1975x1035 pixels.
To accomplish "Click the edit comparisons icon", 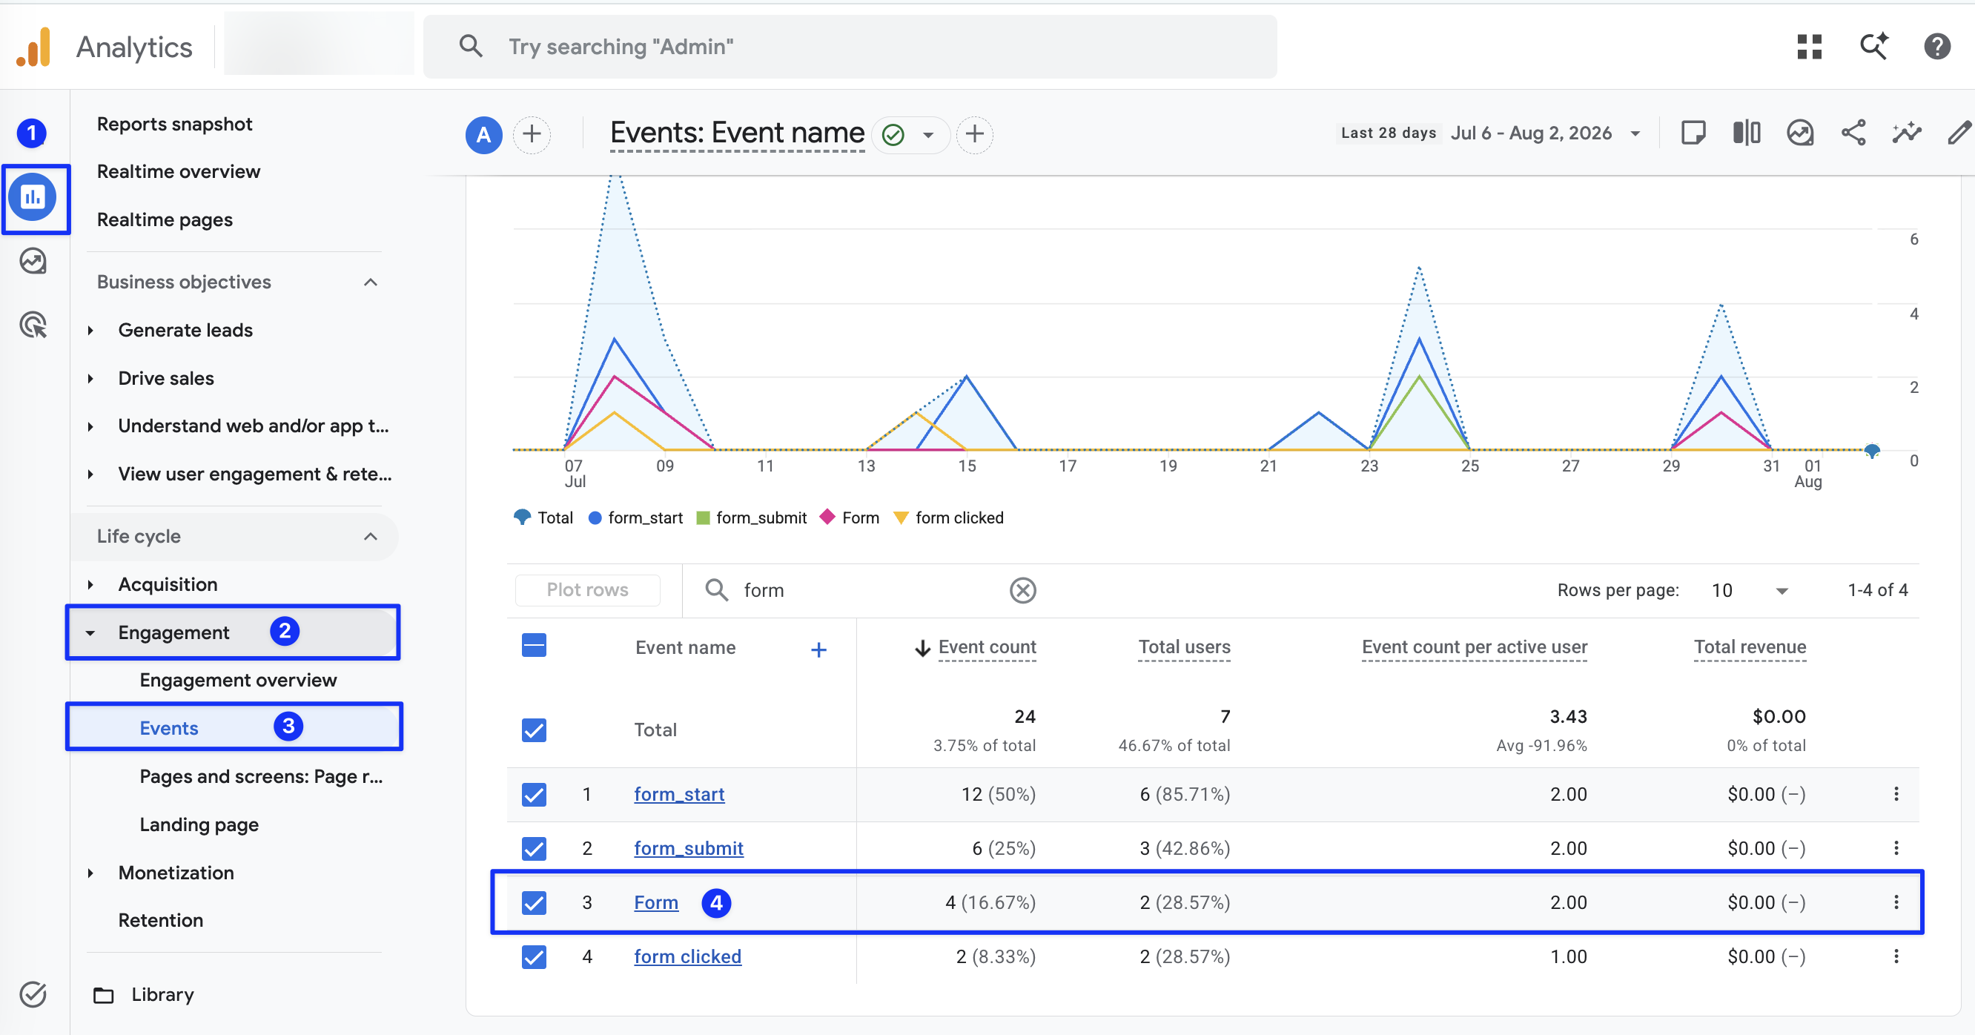I will point(1746,133).
